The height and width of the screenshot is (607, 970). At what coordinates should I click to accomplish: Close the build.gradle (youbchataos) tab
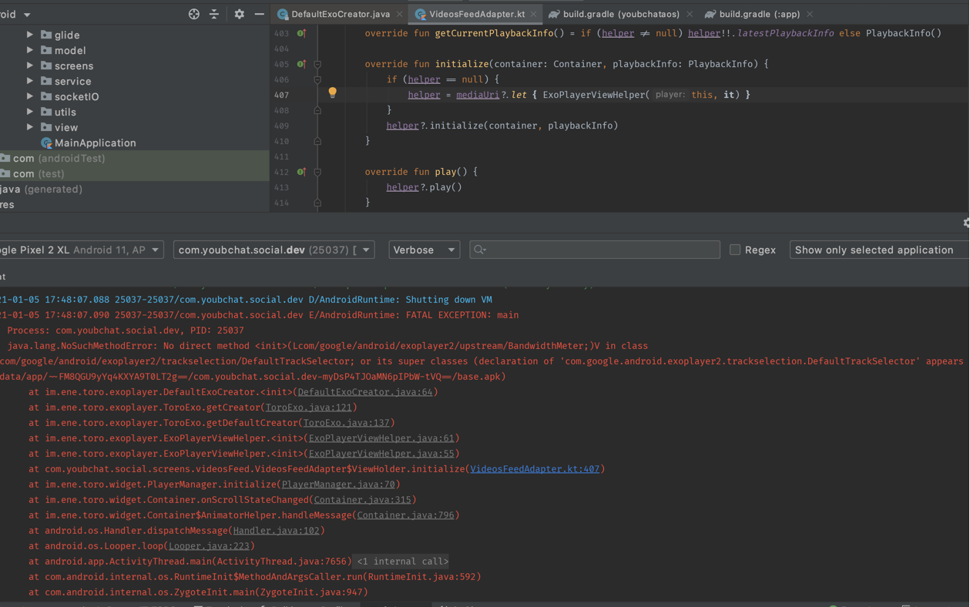pos(690,14)
